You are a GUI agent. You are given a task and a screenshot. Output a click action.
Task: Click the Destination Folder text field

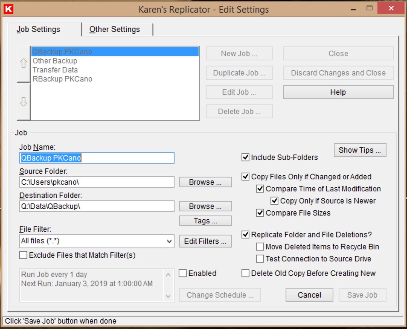click(x=97, y=206)
